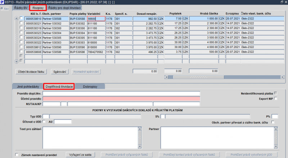Screen dimensions: 288x158
Task: Toggle the Export NIP checkbox
Action: pos(275,99)
